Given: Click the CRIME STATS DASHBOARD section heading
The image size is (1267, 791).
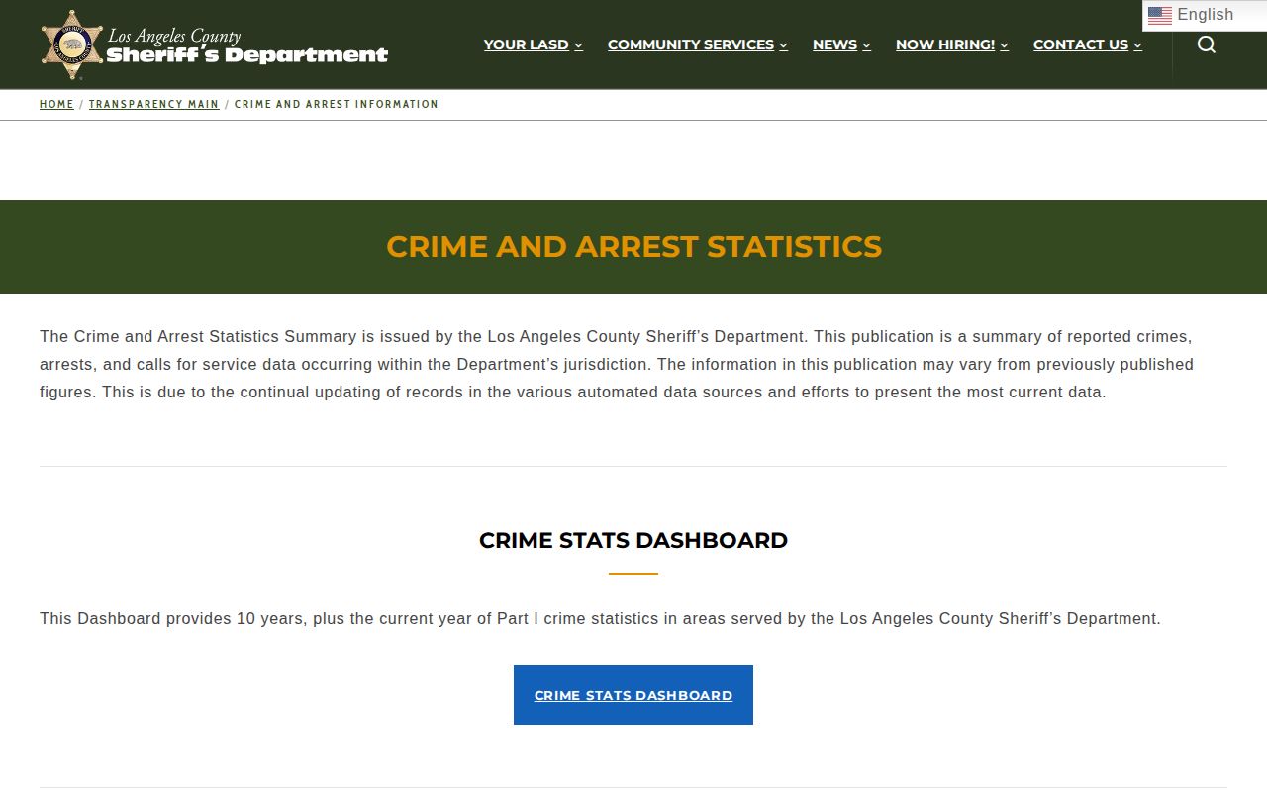Looking at the screenshot, I should click(633, 540).
